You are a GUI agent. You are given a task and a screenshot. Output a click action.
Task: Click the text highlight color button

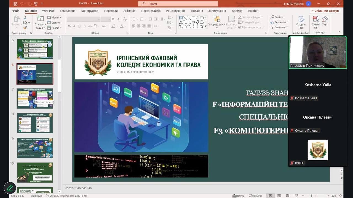point(113,26)
